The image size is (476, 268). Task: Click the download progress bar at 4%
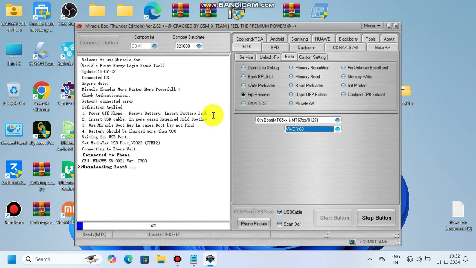(153, 226)
